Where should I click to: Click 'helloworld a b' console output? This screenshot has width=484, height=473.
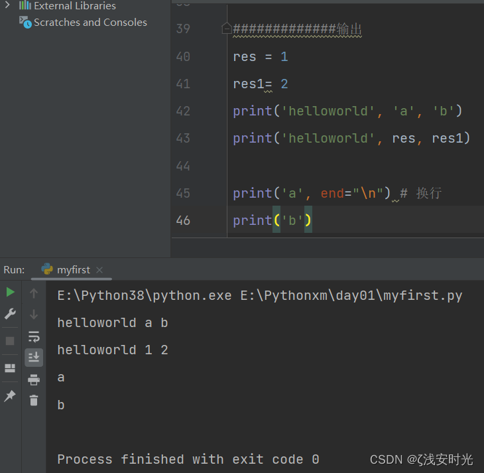113,323
